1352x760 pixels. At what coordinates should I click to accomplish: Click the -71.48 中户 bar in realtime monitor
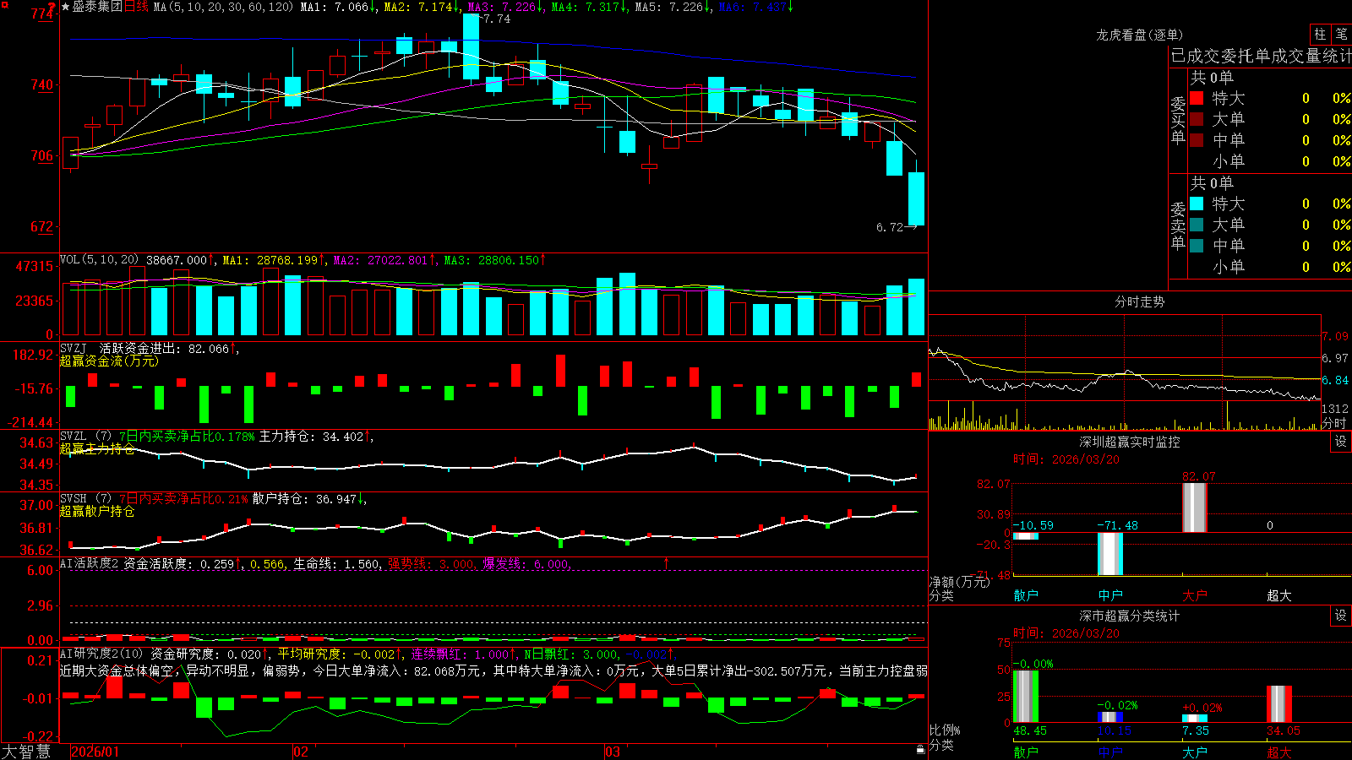click(x=1110, y=554)
